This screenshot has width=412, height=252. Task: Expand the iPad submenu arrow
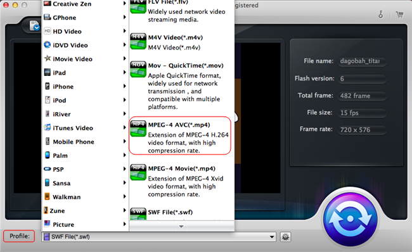tap(124, 72)
